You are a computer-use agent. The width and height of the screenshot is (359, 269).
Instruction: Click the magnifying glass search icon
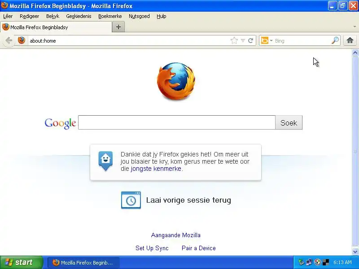click(x=335, y=40)
